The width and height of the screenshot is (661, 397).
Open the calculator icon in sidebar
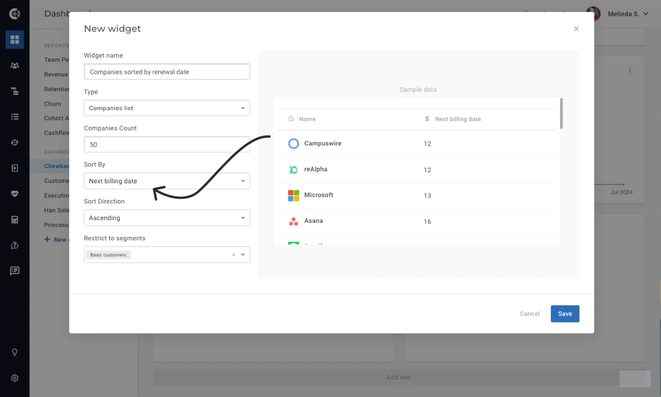click(x=14, y=220)
